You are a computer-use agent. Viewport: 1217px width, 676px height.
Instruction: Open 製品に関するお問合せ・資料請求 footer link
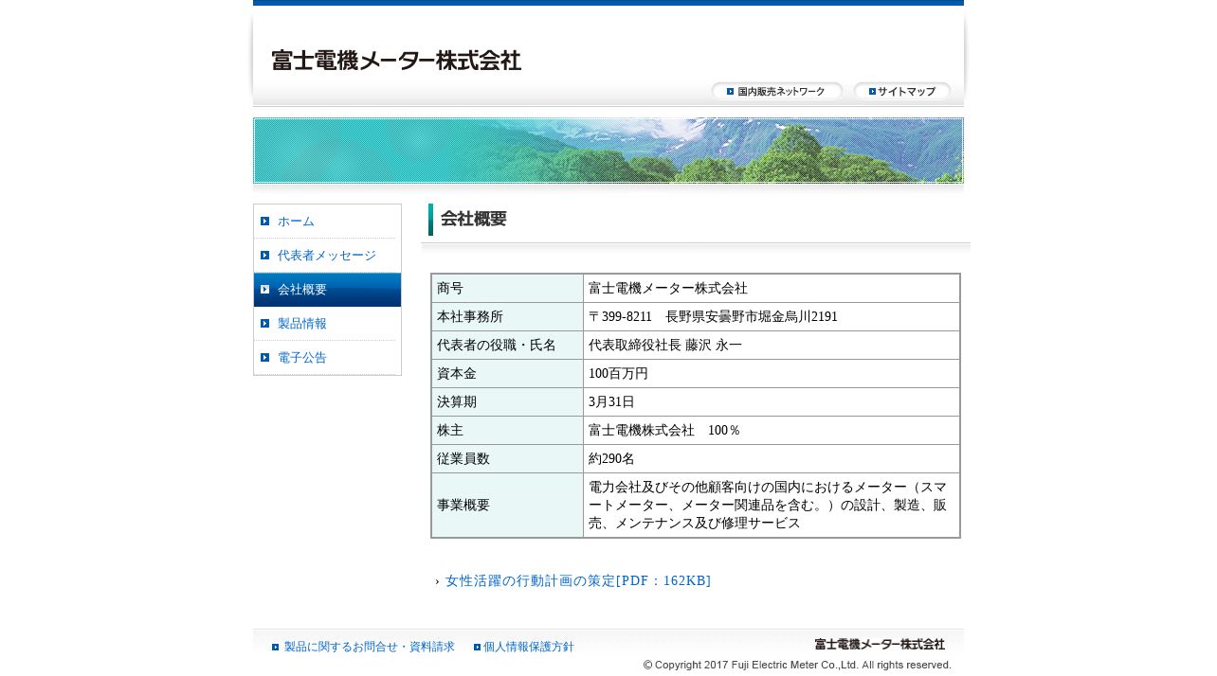tap(370, 647)
